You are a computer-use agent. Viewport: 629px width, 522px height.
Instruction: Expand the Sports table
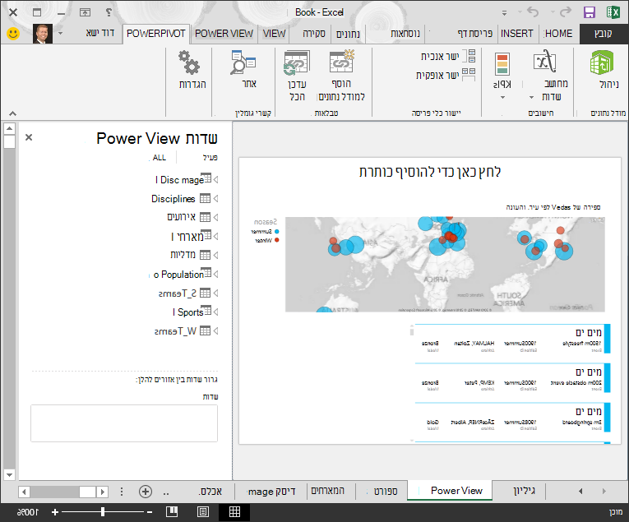click(x=215, y=312)
